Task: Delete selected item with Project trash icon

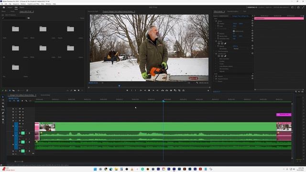Action: pos(82,90)
